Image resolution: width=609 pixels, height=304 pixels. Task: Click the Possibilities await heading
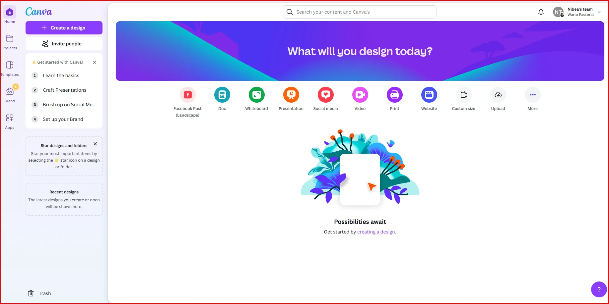pos(360,222)
